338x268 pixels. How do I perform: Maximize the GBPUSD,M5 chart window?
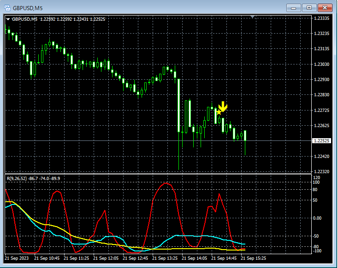coord(309,8)
